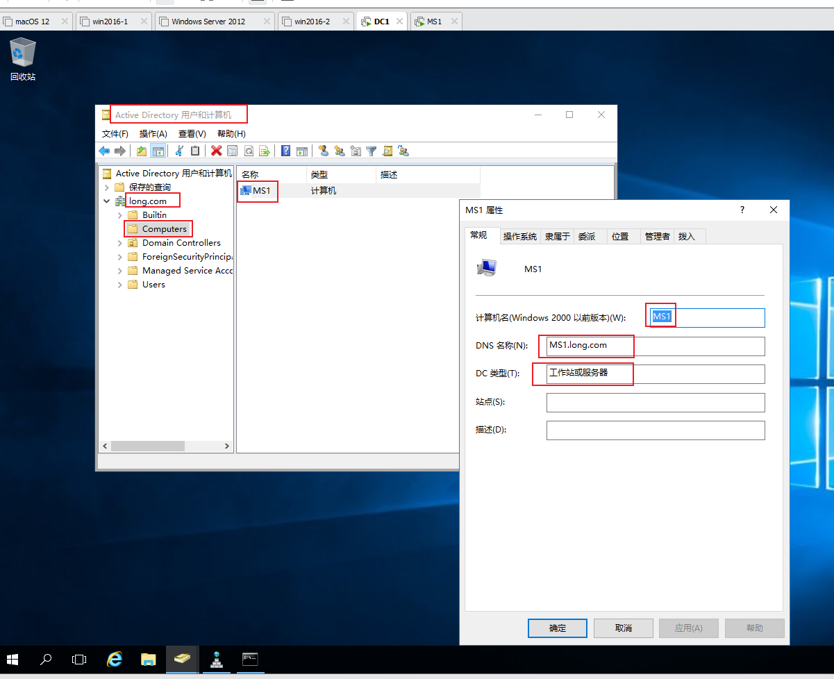This screenshot has height=679, width=834.
Task: Click the 类型 column header
Action: (x=341, y=175)
